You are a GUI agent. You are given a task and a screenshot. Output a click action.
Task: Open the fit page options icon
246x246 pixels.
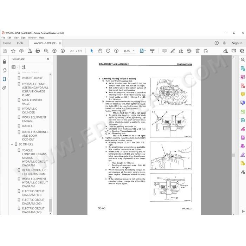coord(142,51)
